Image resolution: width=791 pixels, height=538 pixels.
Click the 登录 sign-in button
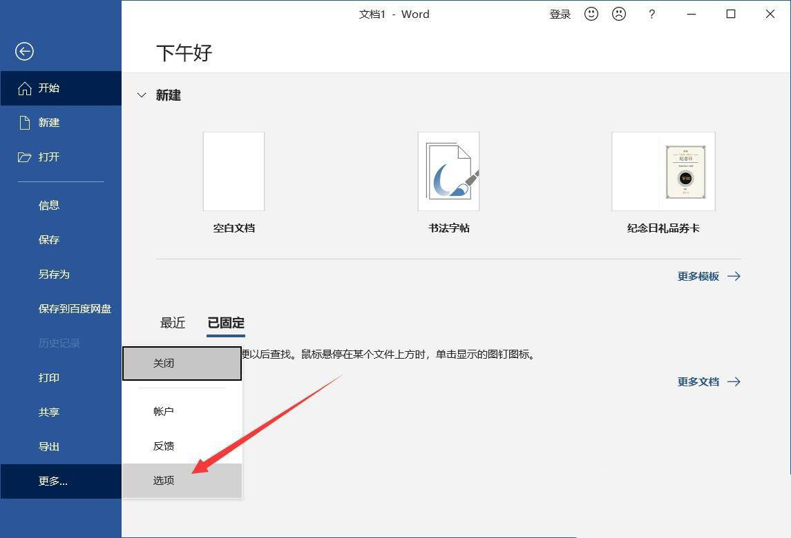coord(560,14)
